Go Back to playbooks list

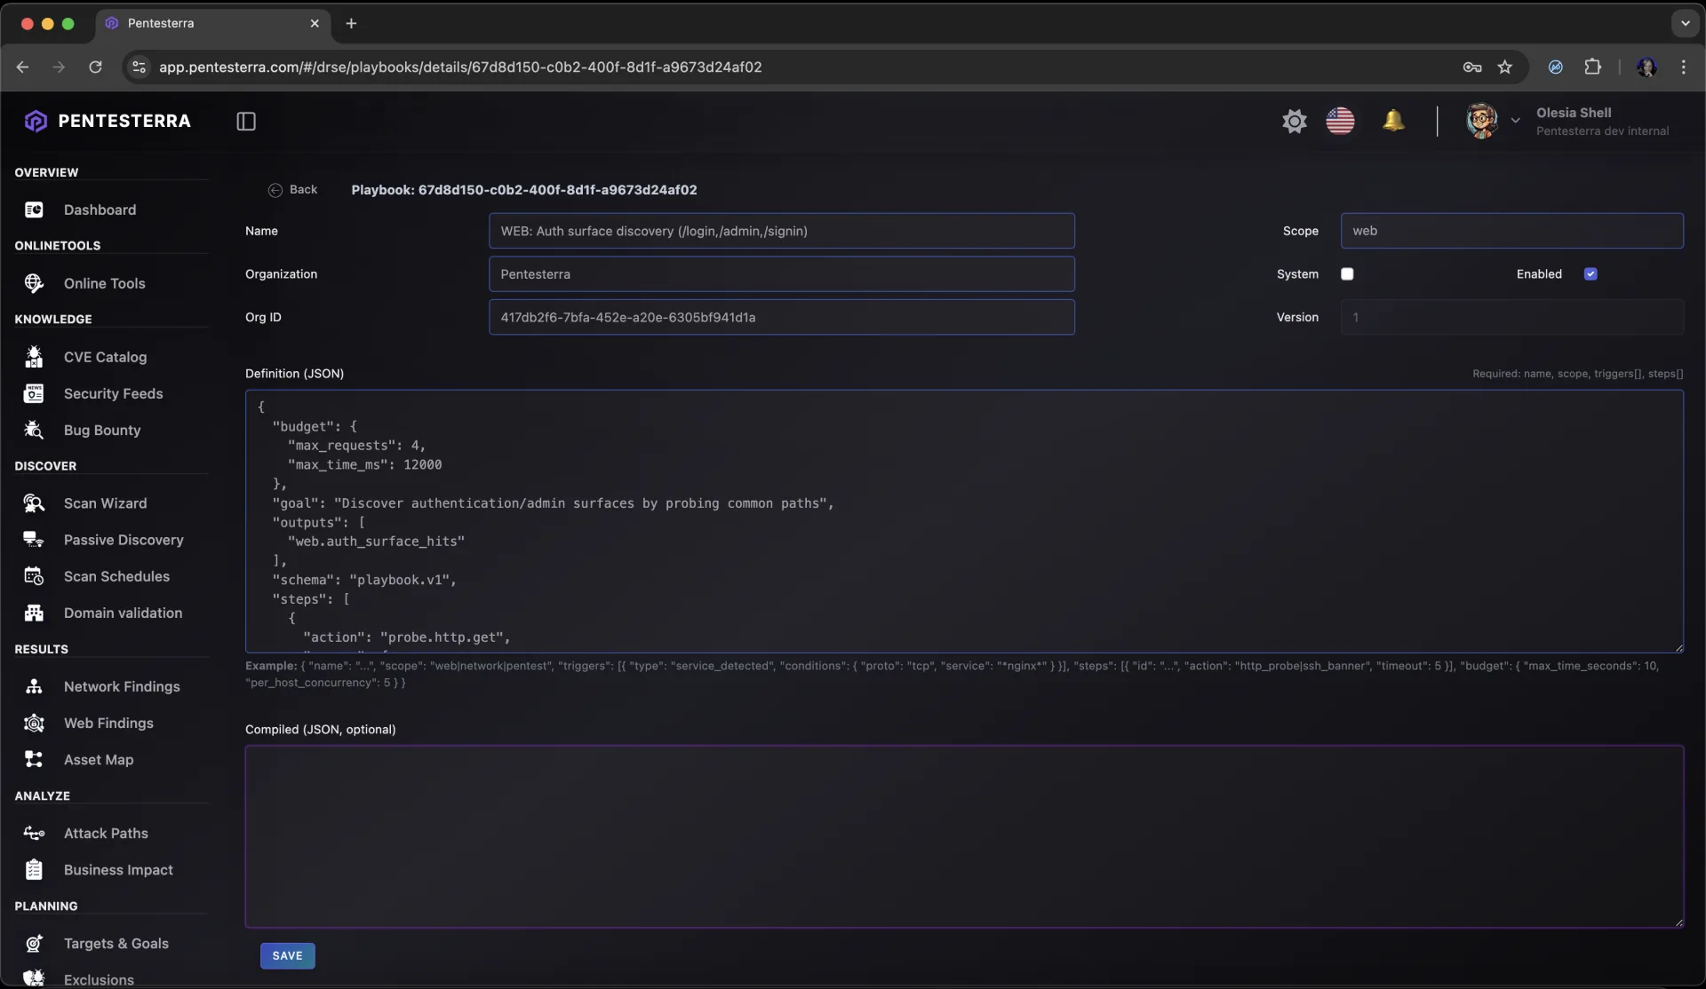[x=293, y=190]
